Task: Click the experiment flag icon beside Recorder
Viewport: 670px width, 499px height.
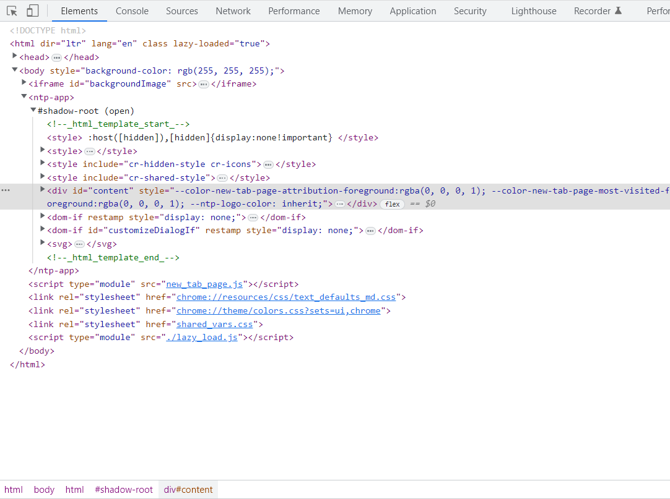Action: (619, 10)
